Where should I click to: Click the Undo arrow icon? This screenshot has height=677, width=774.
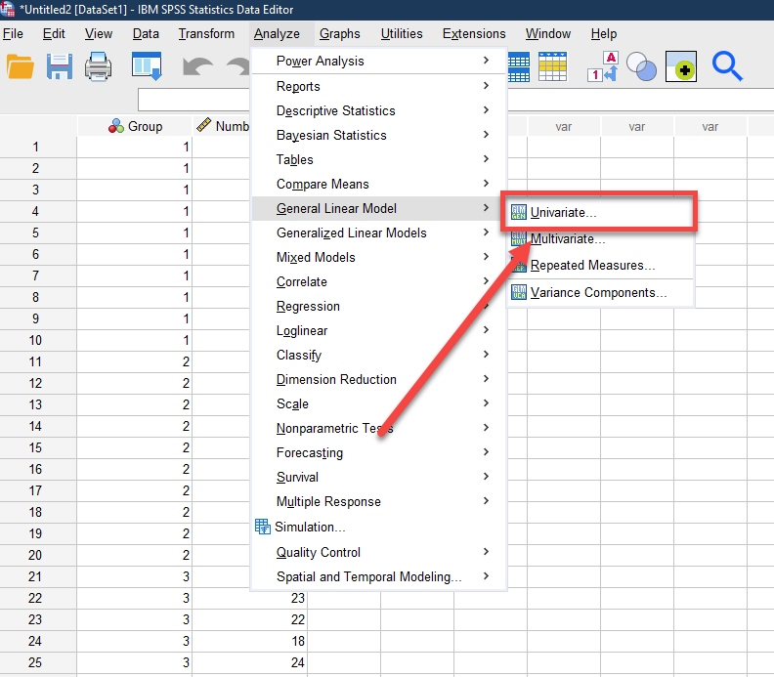(197, 66)
